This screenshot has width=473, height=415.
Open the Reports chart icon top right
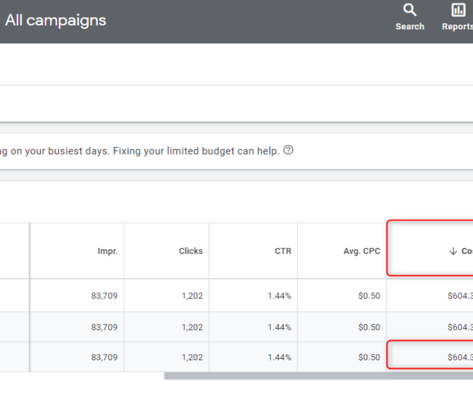tap(458, 10)
